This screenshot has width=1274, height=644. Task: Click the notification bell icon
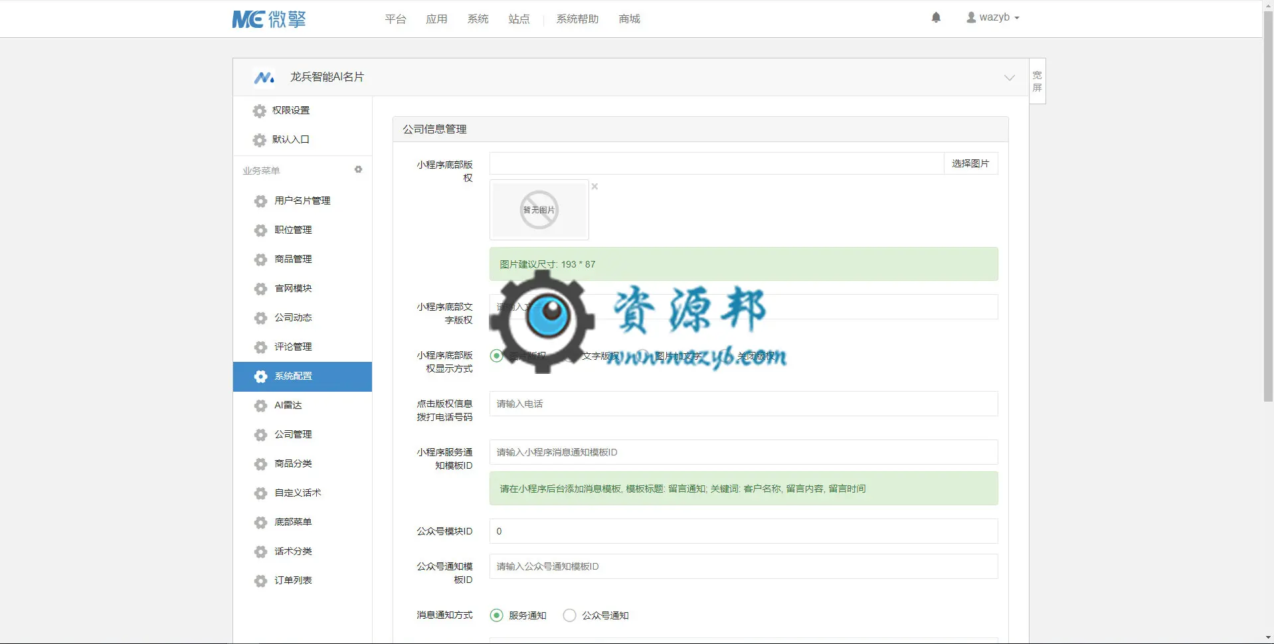coord(936,18)
